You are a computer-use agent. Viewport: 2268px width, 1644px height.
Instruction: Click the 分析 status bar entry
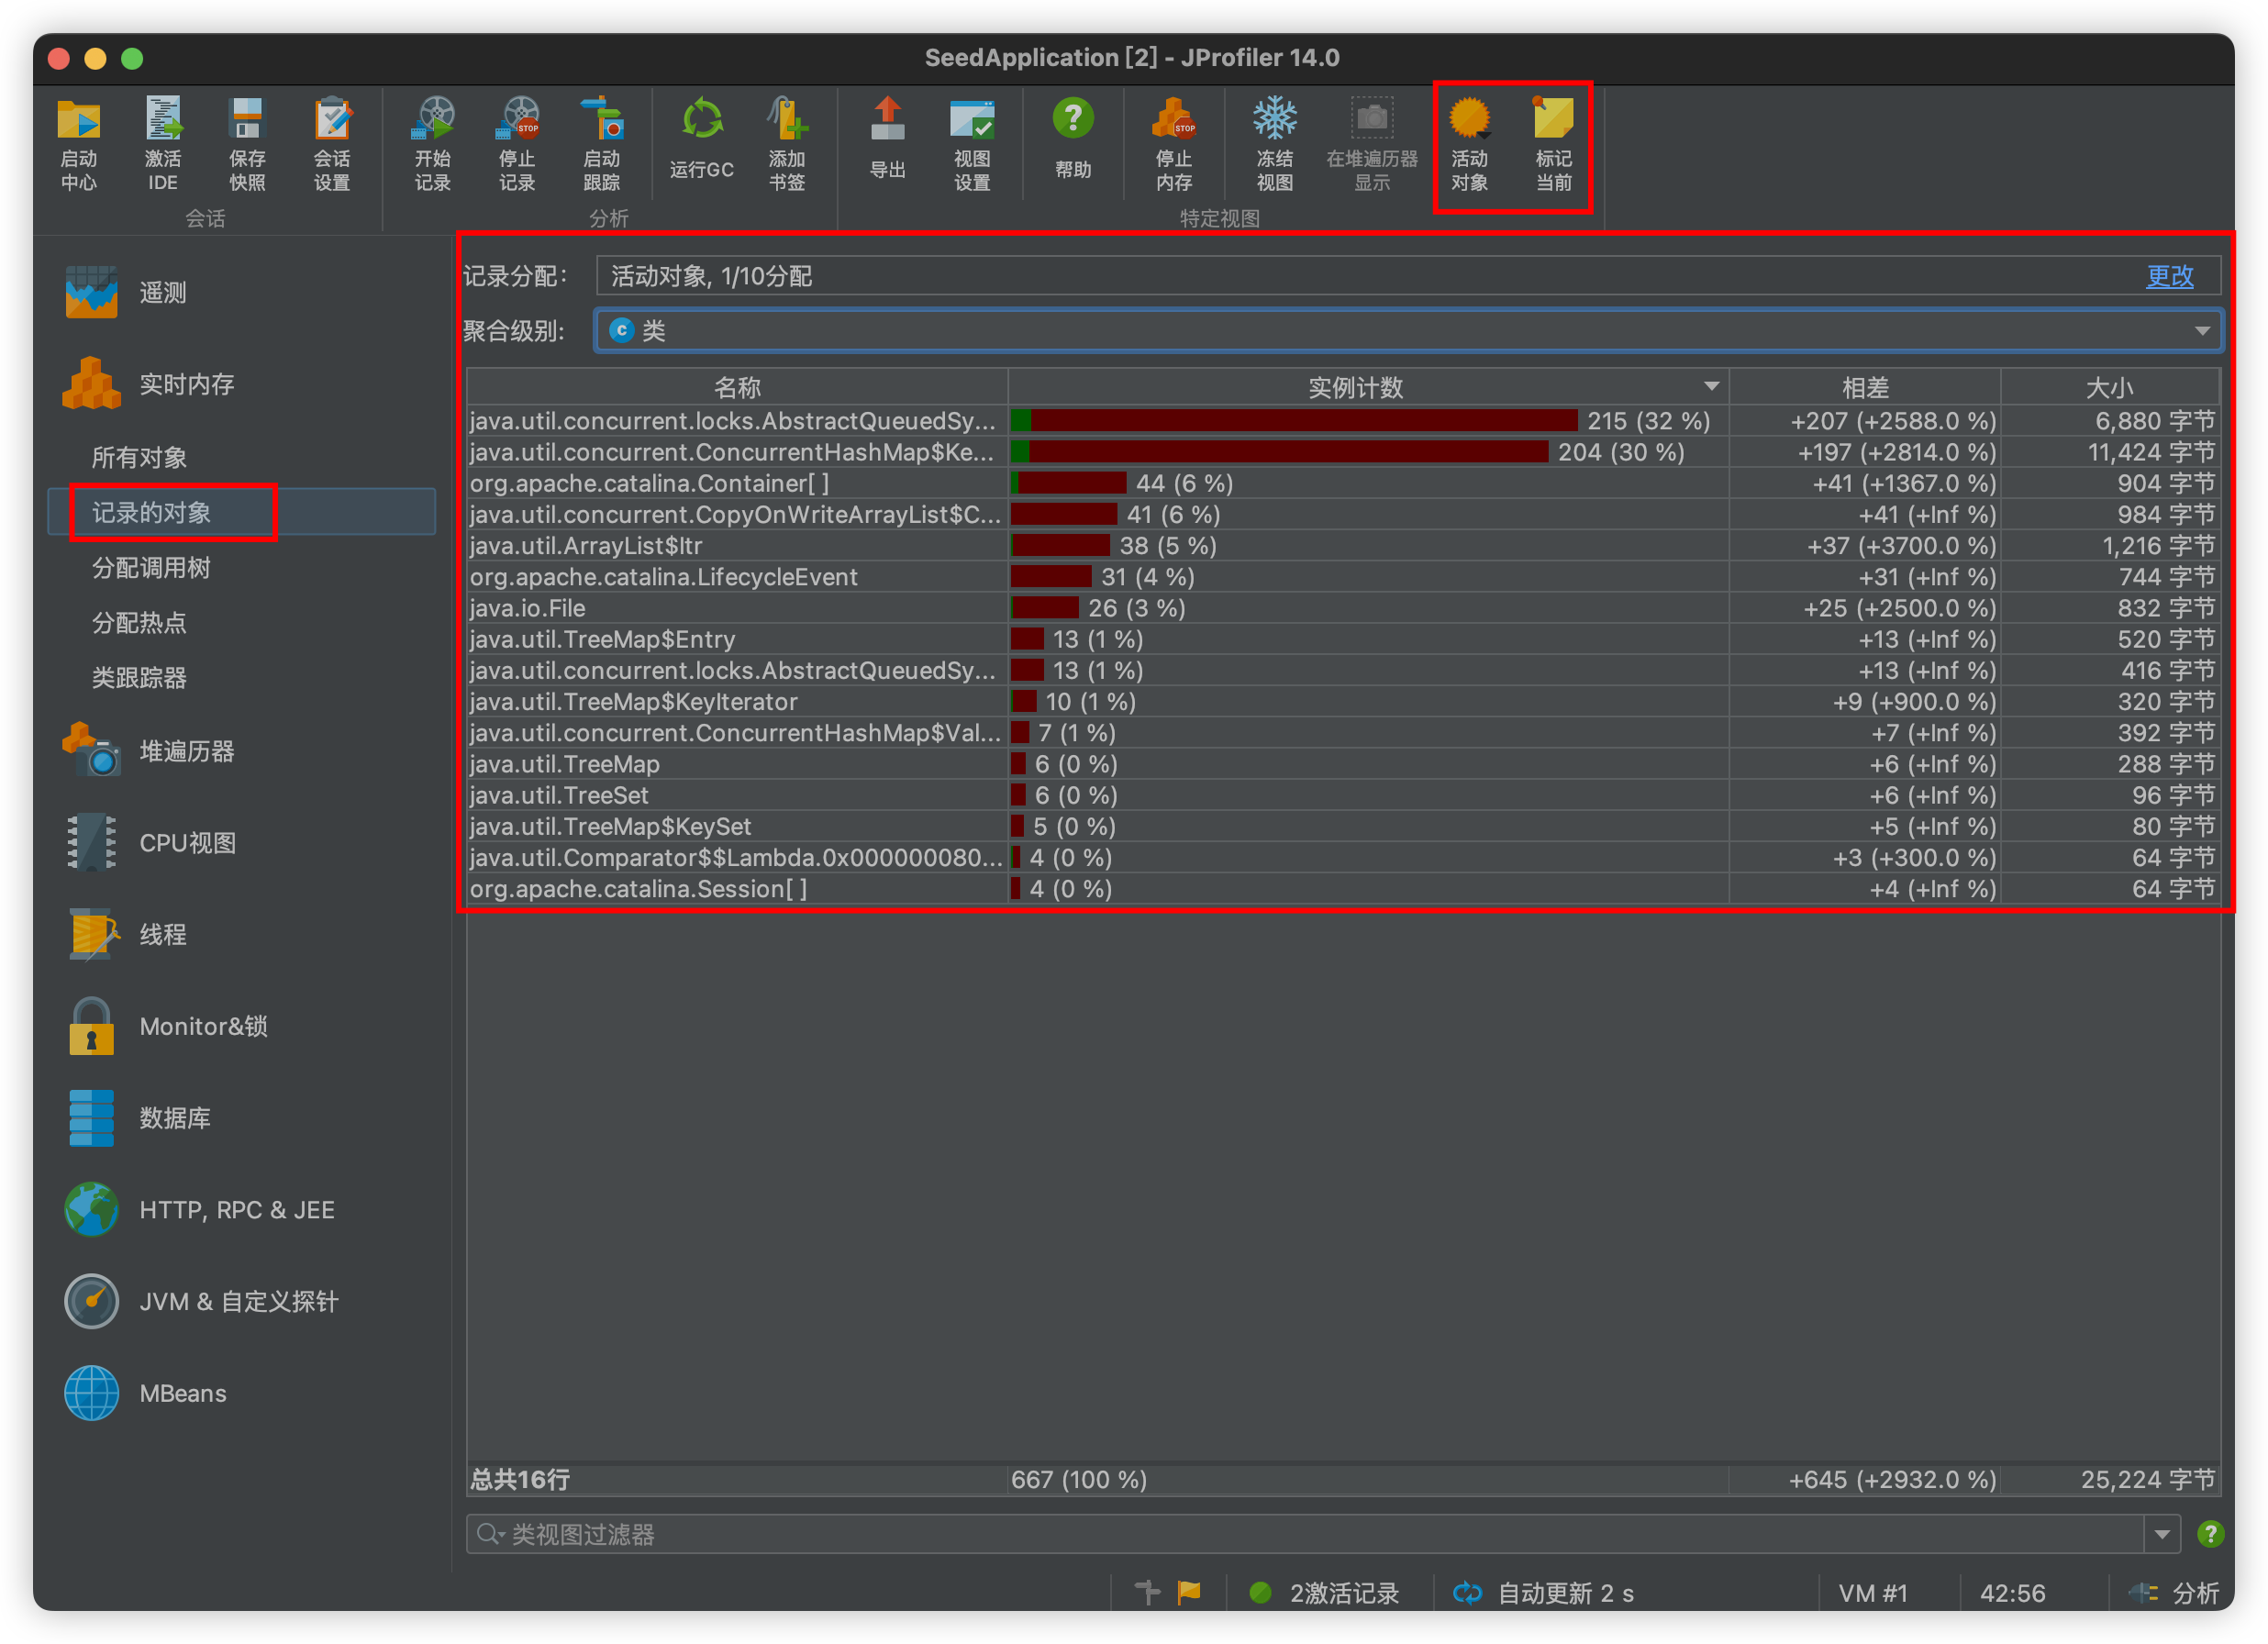(x=2175, y=1593)
